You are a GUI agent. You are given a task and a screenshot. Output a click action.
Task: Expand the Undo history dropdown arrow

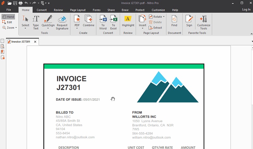point(30,3)
